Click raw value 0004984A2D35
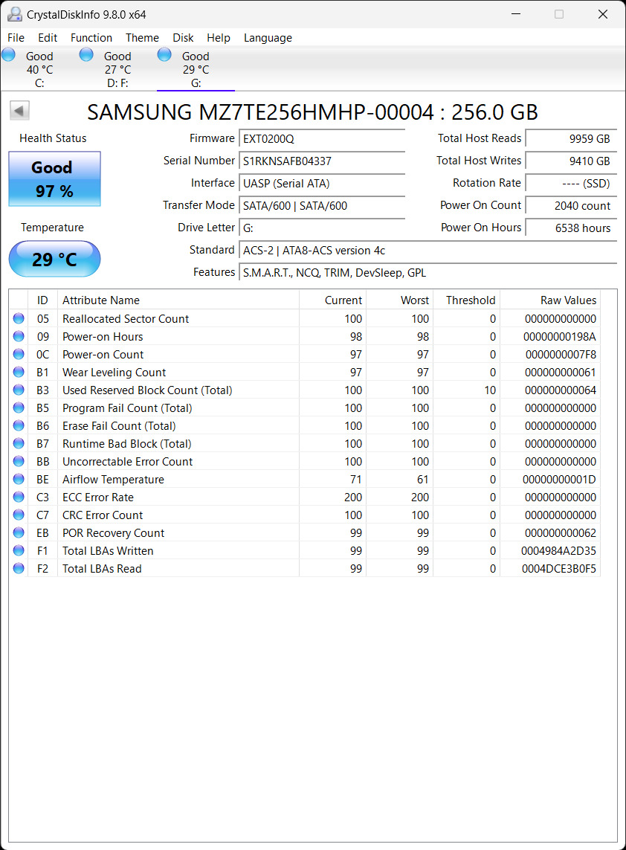The width and height of the screenshot is (626, 850). click(x=558, y=550)
